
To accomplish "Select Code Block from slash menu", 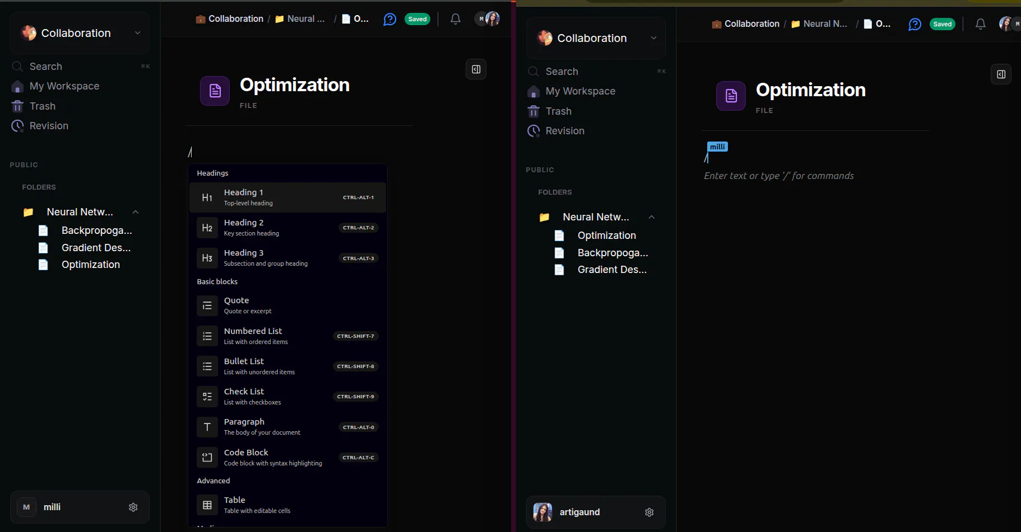I will click(x=287, y=457).
